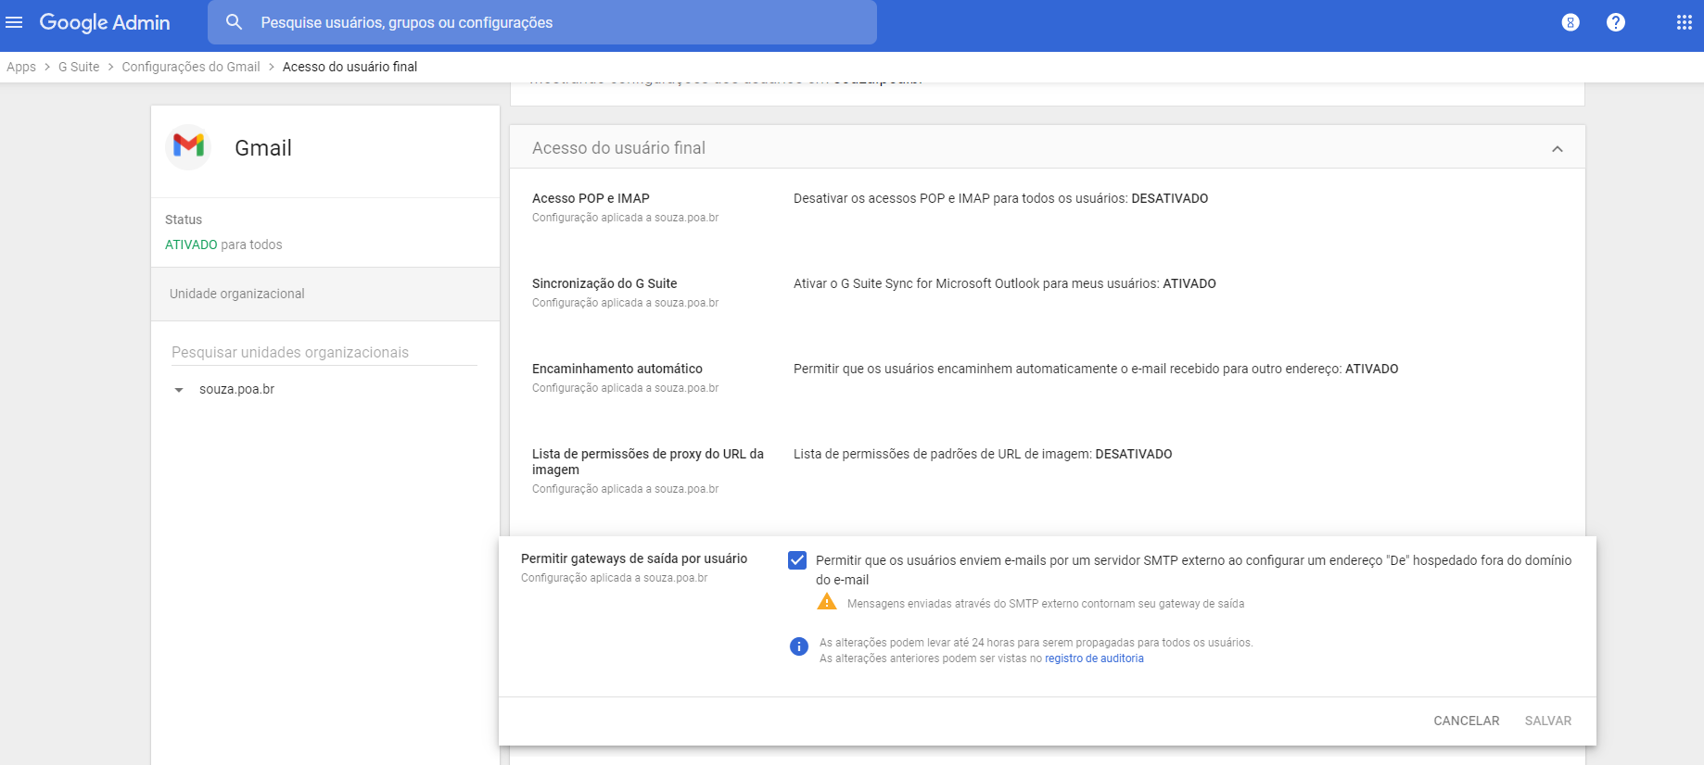Collapse the souza.poa.br organizational unit arrow
The image size is (1704, 765).
179,390
